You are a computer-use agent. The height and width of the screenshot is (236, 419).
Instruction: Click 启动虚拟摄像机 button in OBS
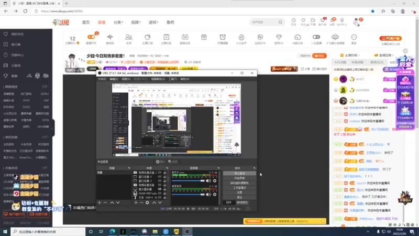click(x=239, y=183)
